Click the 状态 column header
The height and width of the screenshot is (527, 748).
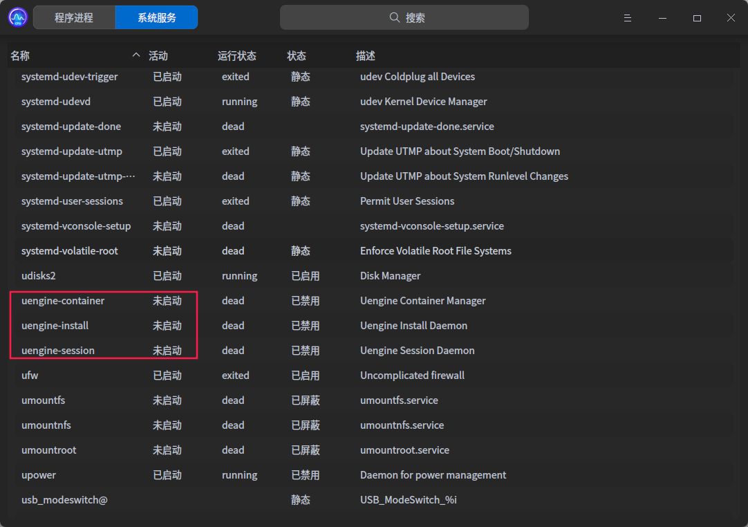click(297, 56)
